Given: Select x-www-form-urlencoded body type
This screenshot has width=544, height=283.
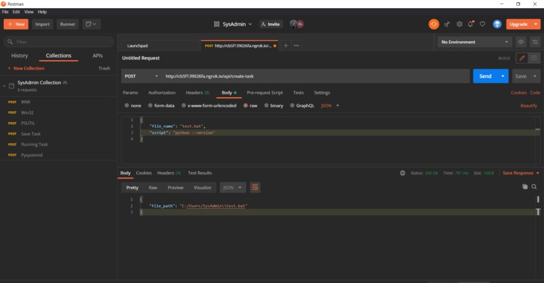Looking at the screenshot, I should (184, 105).
